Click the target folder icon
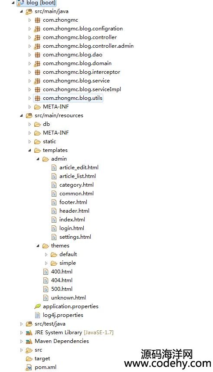213x372 pixels. (x=29, y=359)
